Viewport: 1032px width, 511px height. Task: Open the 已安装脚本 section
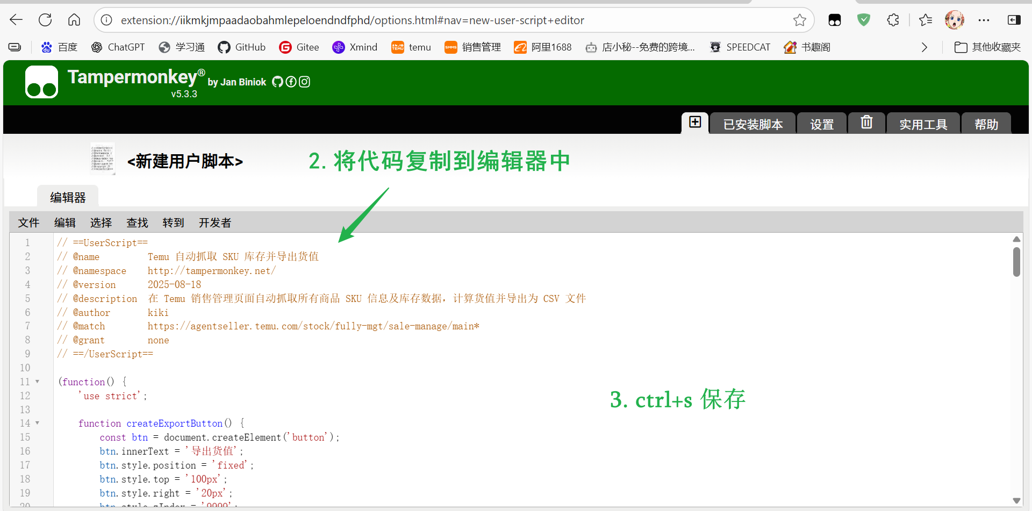[752, 124]
